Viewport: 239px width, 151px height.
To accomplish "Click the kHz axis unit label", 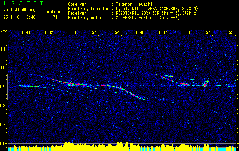I will [3, 31].
